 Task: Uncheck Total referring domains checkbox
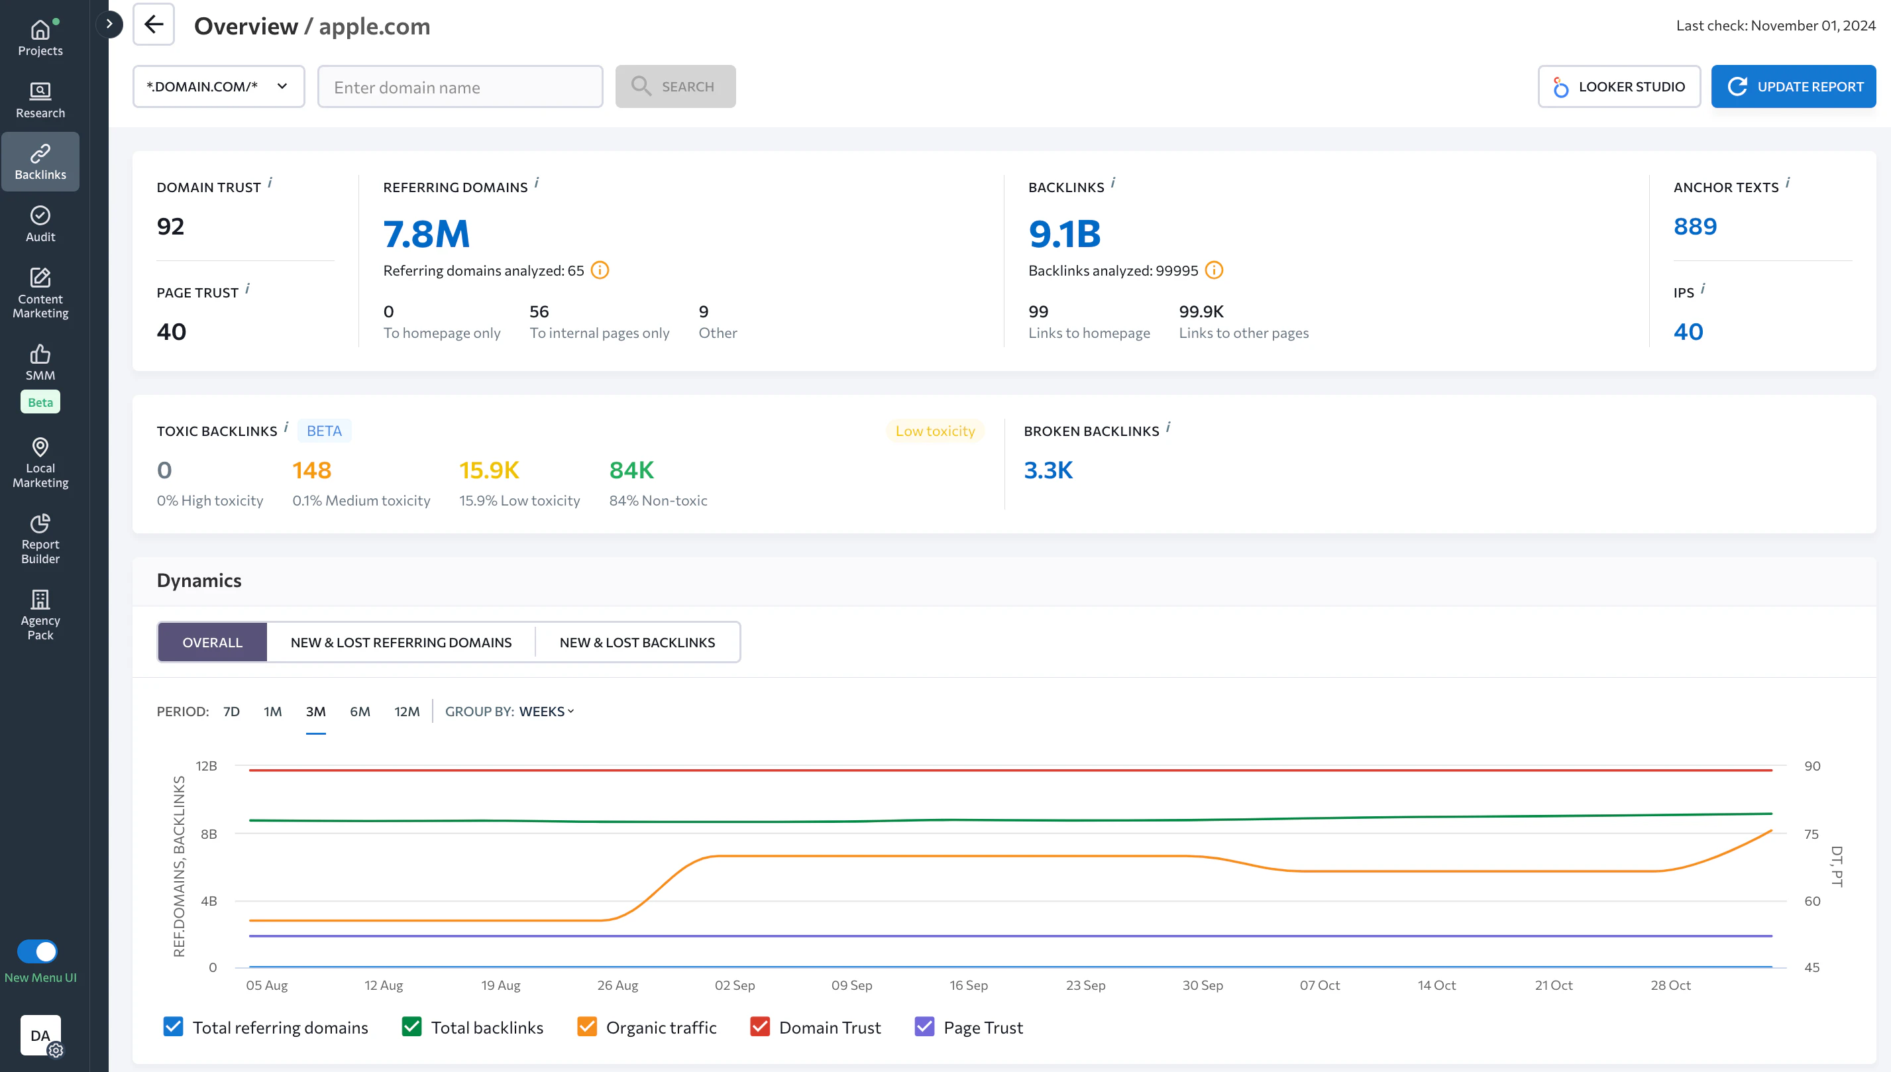point(173,1026)
